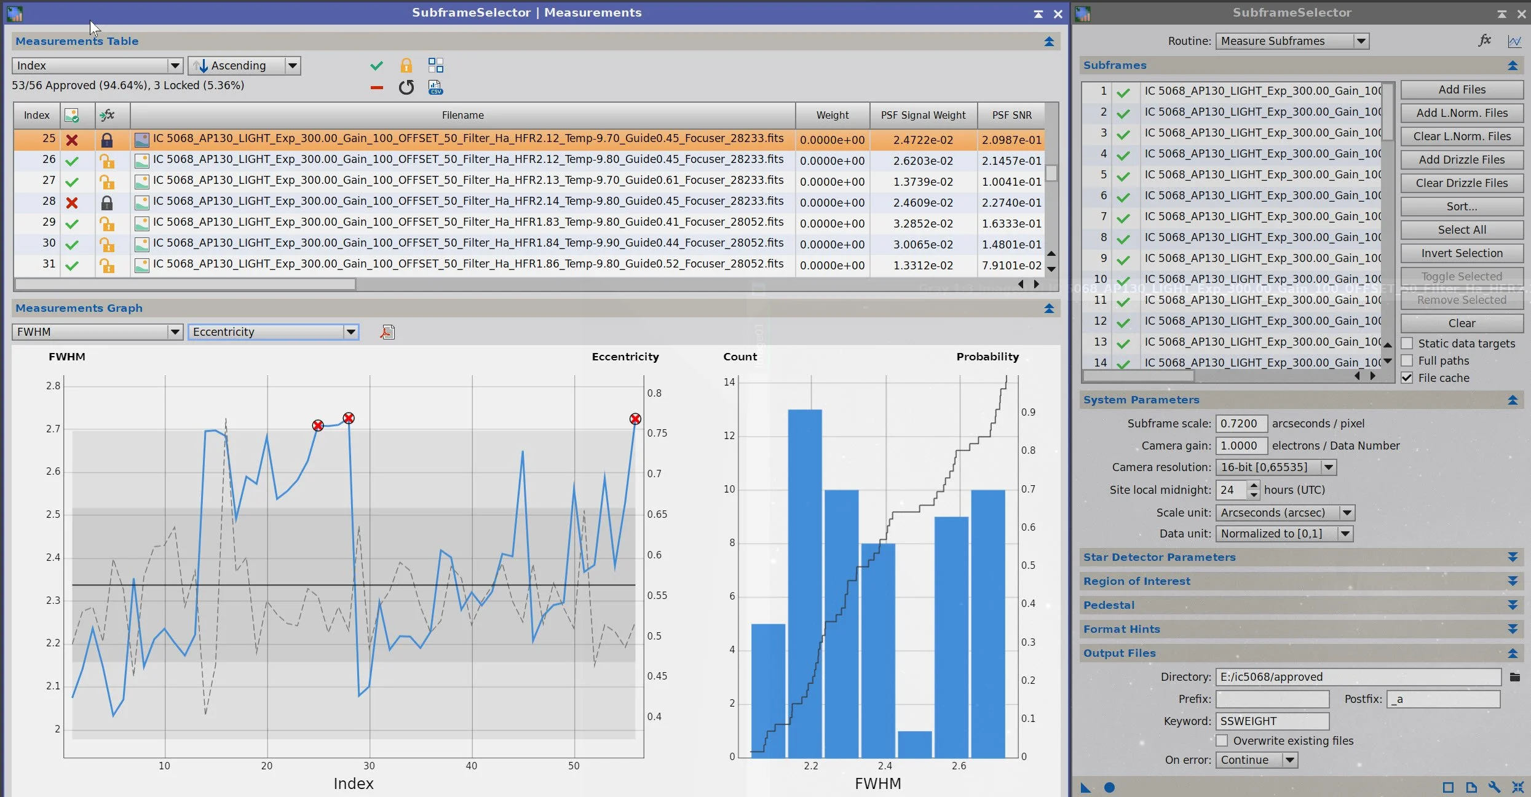
Task: Click the reset circular arrow icon
Action: click(406, 87)
